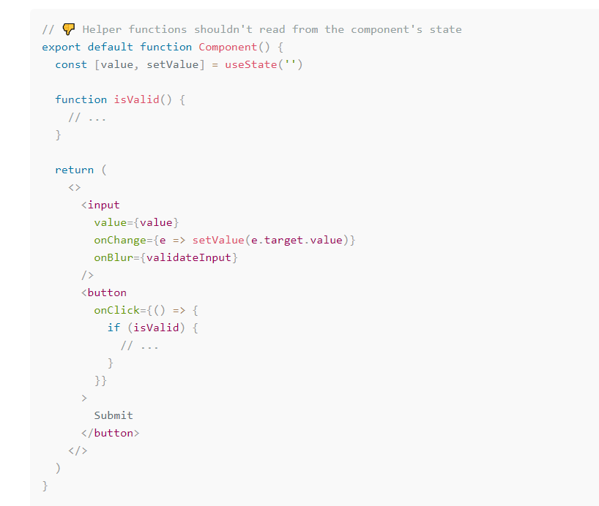
Task: Click the Submit text
Action: (x=114, y=415)
